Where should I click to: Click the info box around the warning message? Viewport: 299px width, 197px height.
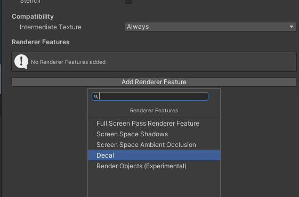coord(154,62)
